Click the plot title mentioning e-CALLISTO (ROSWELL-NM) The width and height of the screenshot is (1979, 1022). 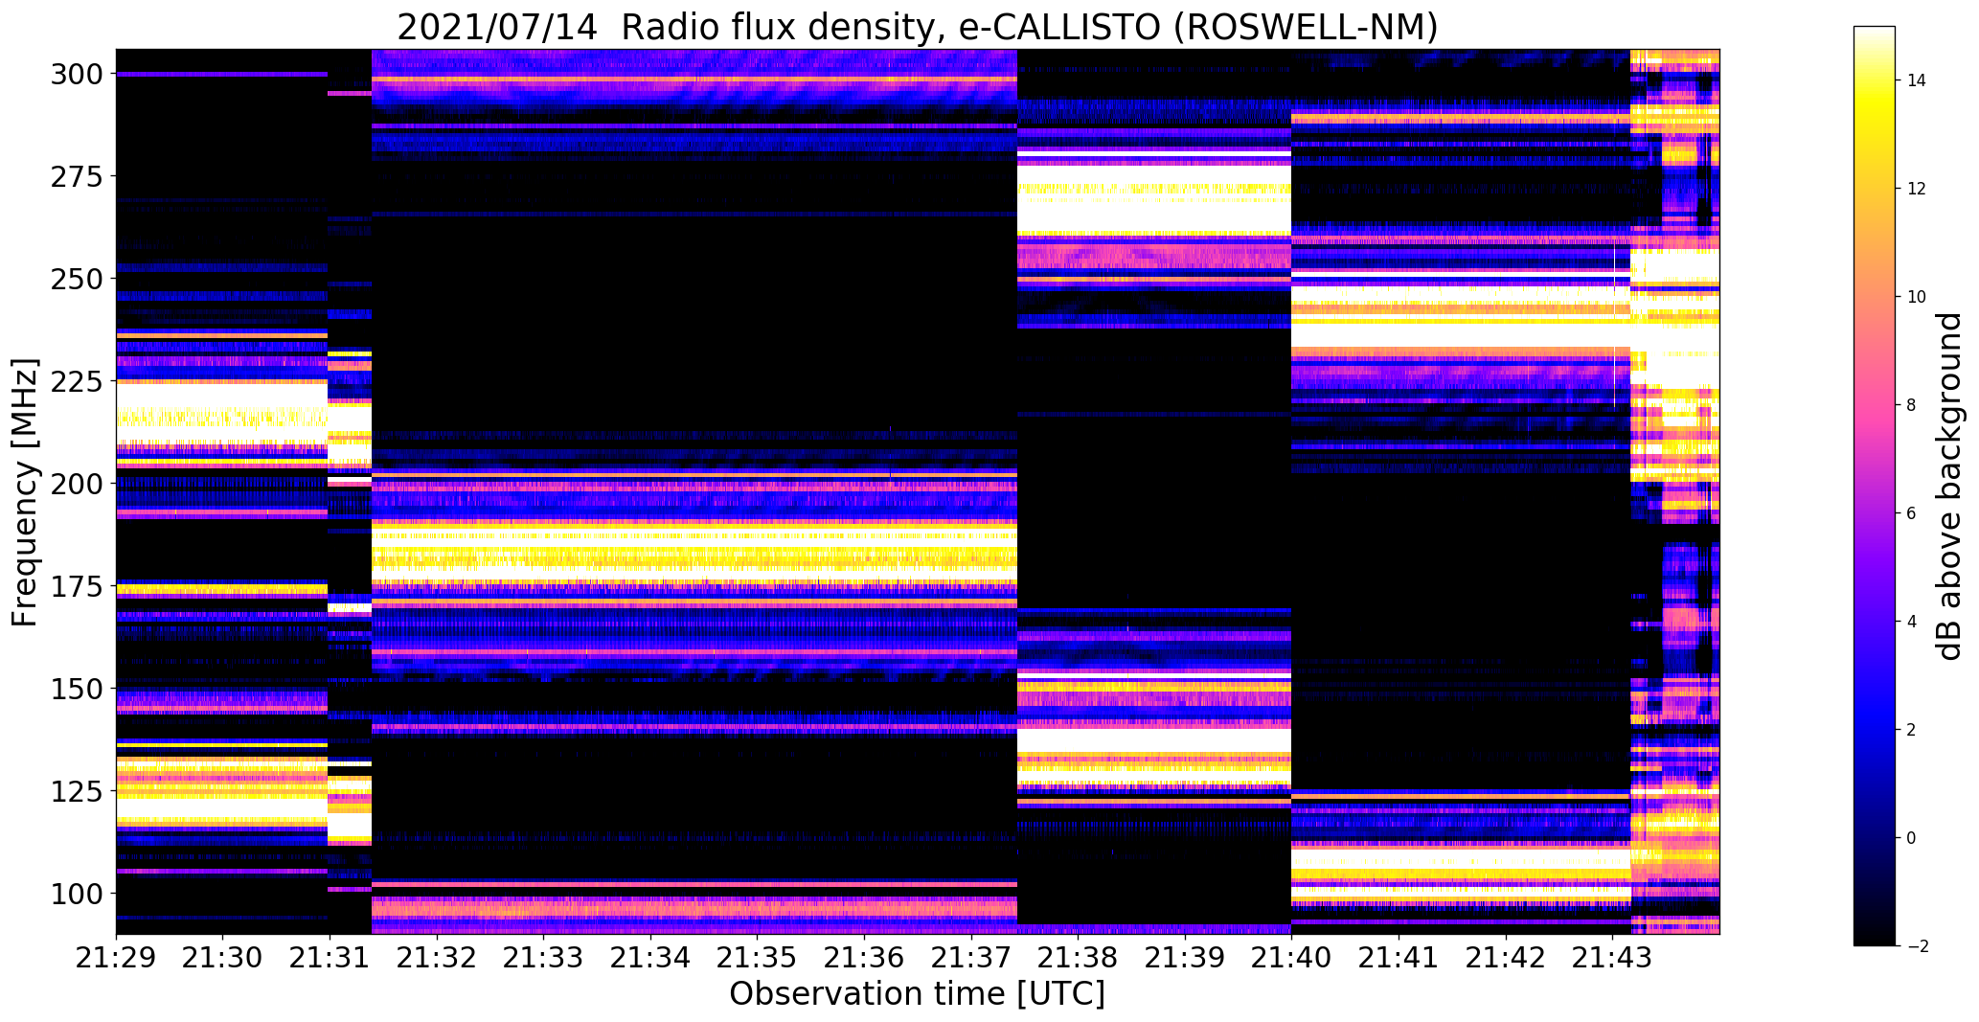click(x=917, y=27)
